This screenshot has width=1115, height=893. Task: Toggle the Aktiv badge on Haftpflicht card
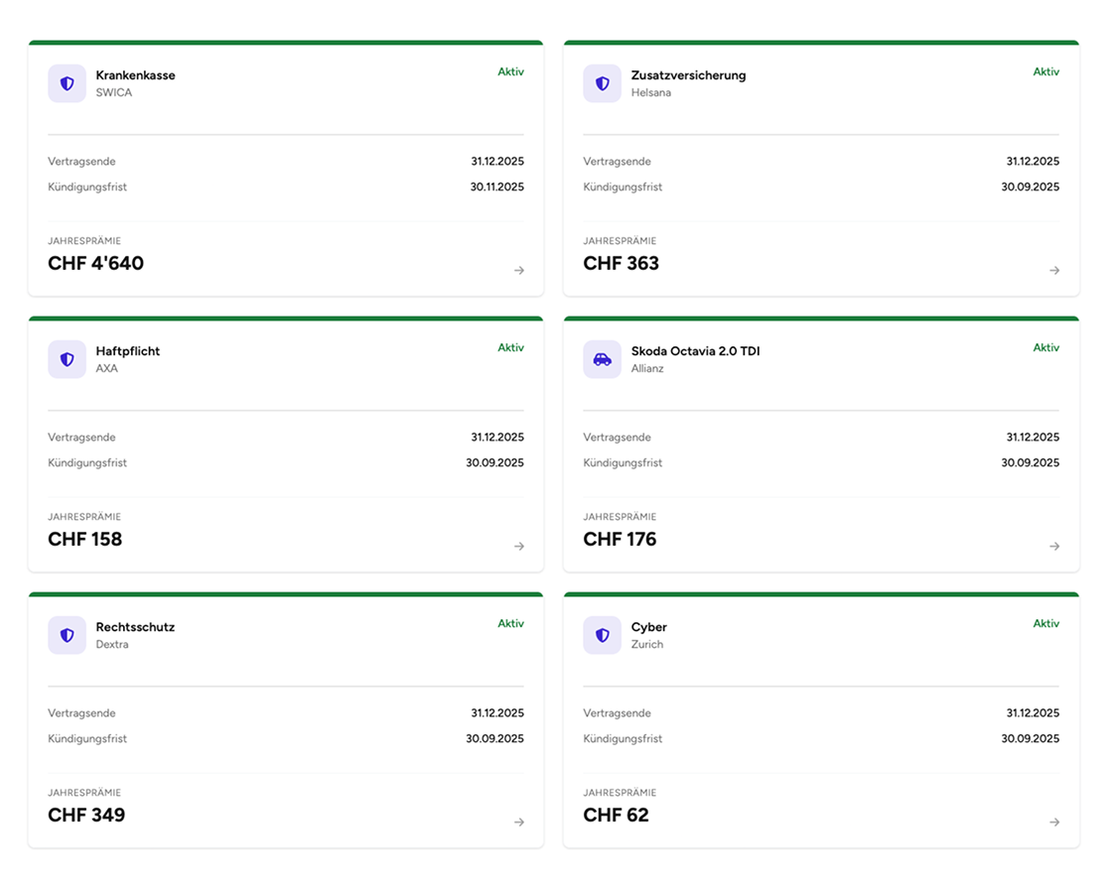tap(511, 347)
